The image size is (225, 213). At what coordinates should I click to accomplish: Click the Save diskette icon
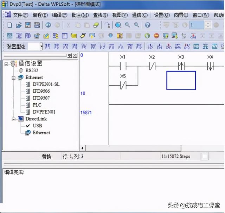[28, 25]
